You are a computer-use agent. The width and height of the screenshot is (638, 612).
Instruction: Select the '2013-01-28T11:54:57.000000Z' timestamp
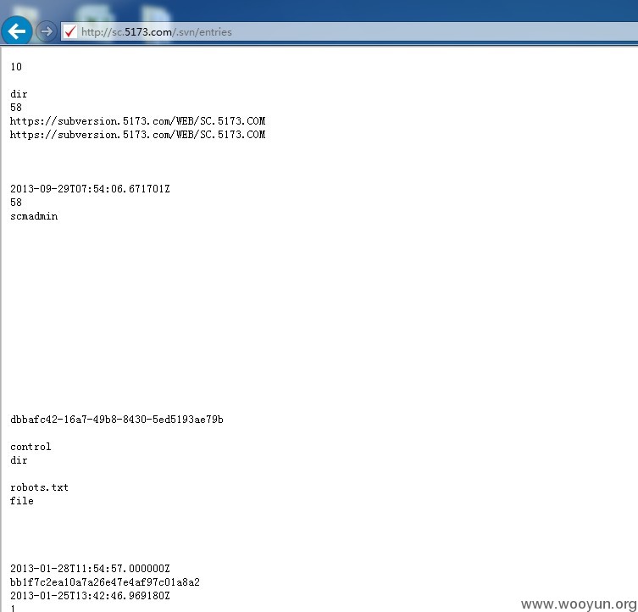tap(90, 569)
